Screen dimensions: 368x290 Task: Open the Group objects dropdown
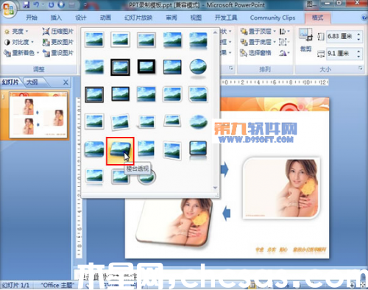pyautogui.click(x=285, y=42)
